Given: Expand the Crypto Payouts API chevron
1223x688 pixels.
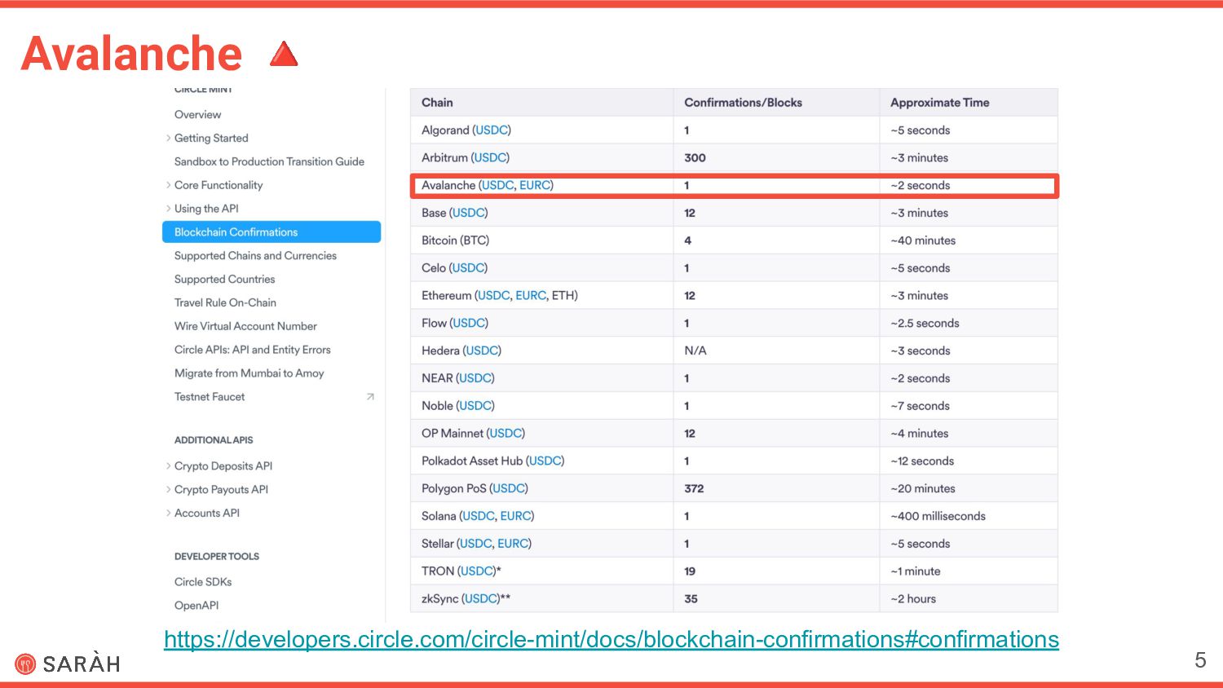Looking at the screenshot, I should pos(169,490).
